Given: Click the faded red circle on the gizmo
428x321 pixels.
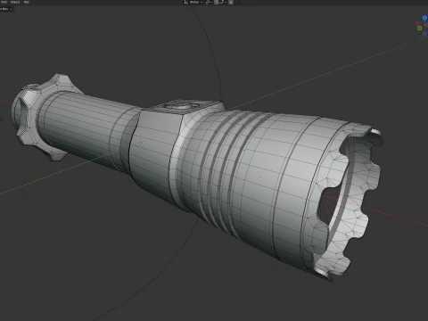Looking at the screenshot, I should pos(417,23).
